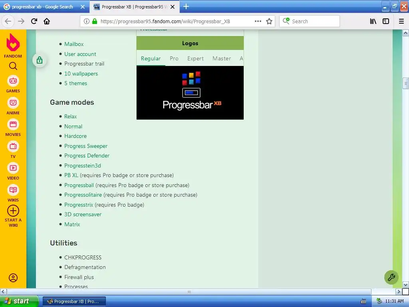Open the User account link
The image size is (409, 307).
tap(80, 54)
